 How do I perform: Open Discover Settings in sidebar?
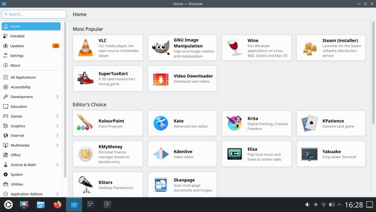click(x=31, y=56)
